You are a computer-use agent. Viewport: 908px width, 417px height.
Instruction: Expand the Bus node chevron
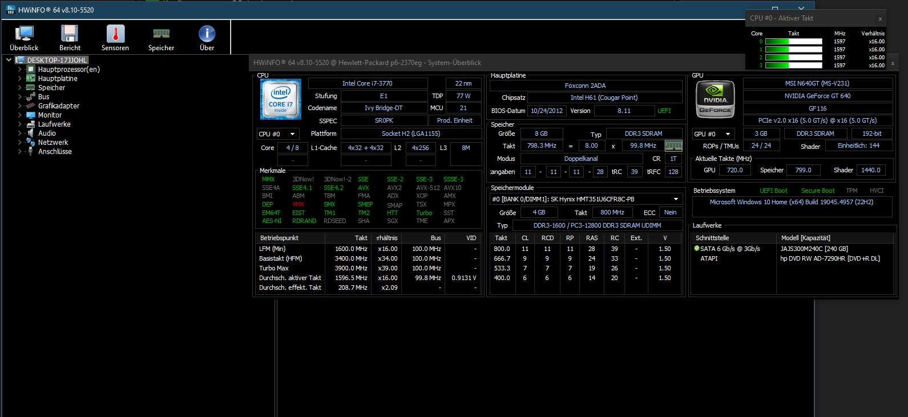tap(19, 97)
